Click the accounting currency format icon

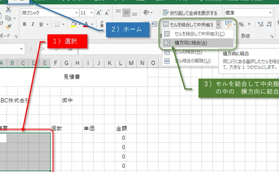point(228,24)
